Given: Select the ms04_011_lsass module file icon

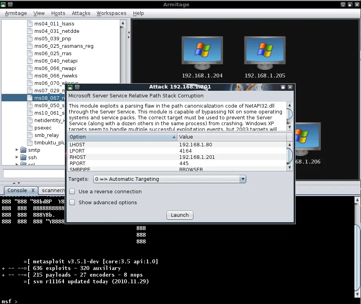Looking at the screenshot, I should point(30,23).
